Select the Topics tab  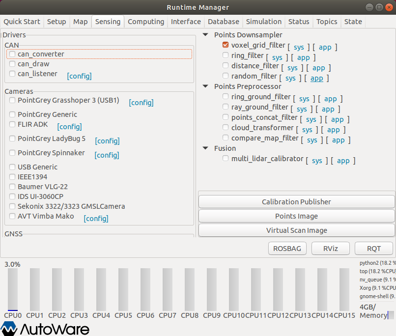click(x=327, y=22)
